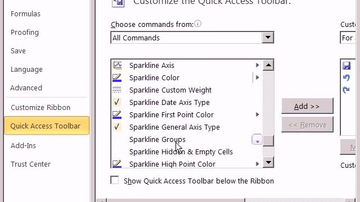Select the Sparkline High Point Color text
The image size is (360, 202).
[173, 164]
